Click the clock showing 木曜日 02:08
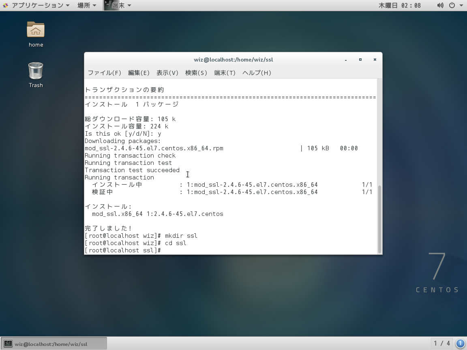 (400, 5)
